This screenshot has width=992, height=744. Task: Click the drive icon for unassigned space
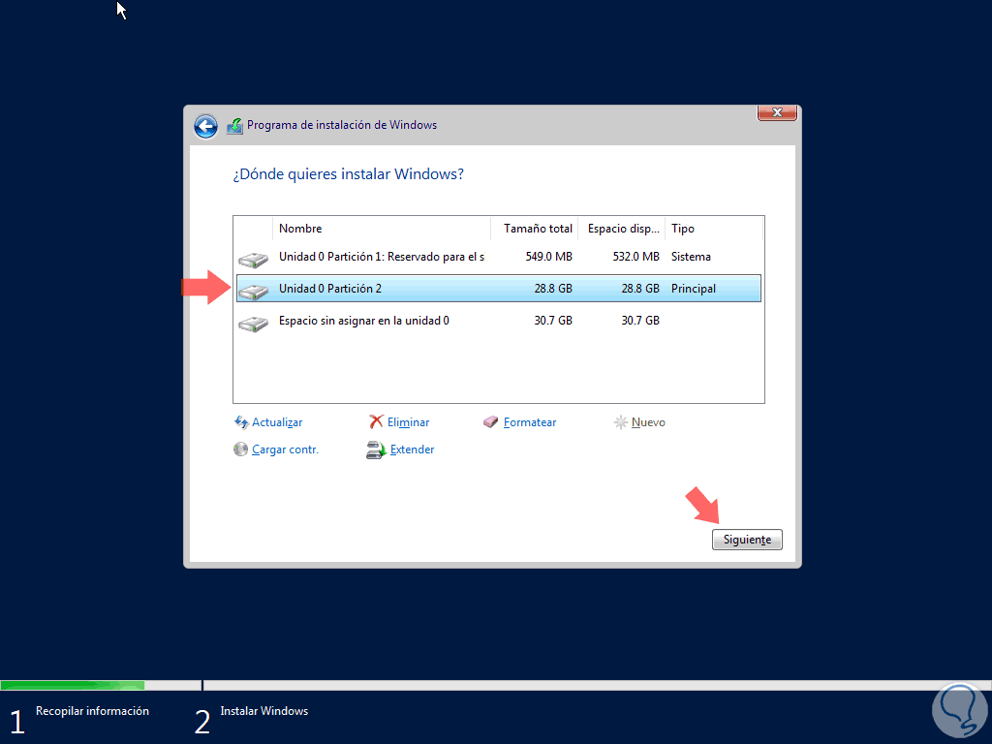pos(253,324)
